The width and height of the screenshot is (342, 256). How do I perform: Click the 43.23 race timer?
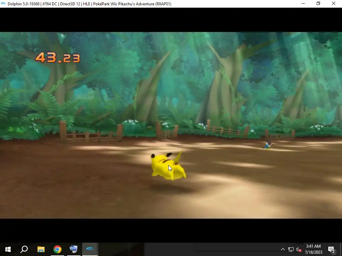(x=58, y=58)
